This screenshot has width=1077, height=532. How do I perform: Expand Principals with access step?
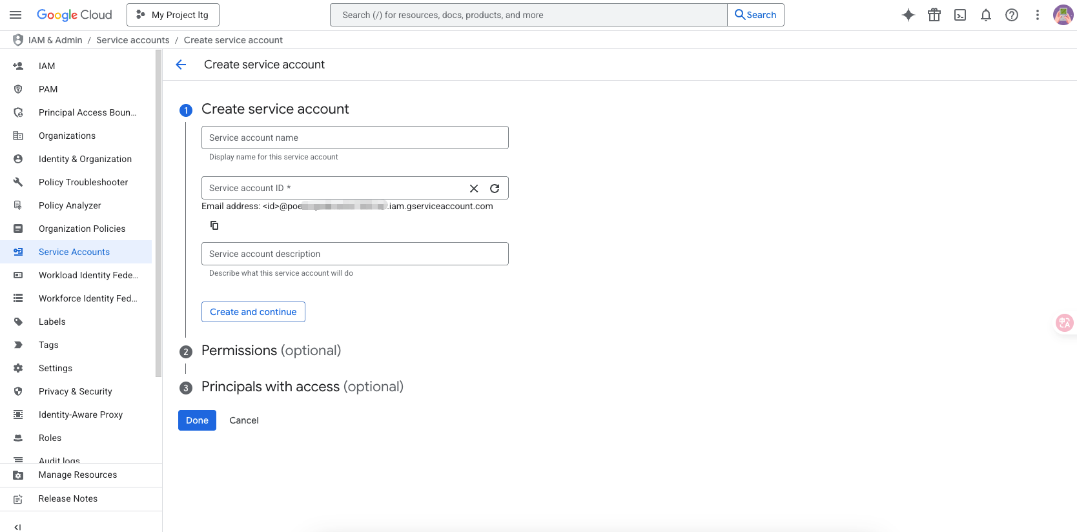(x=302, y=387)
